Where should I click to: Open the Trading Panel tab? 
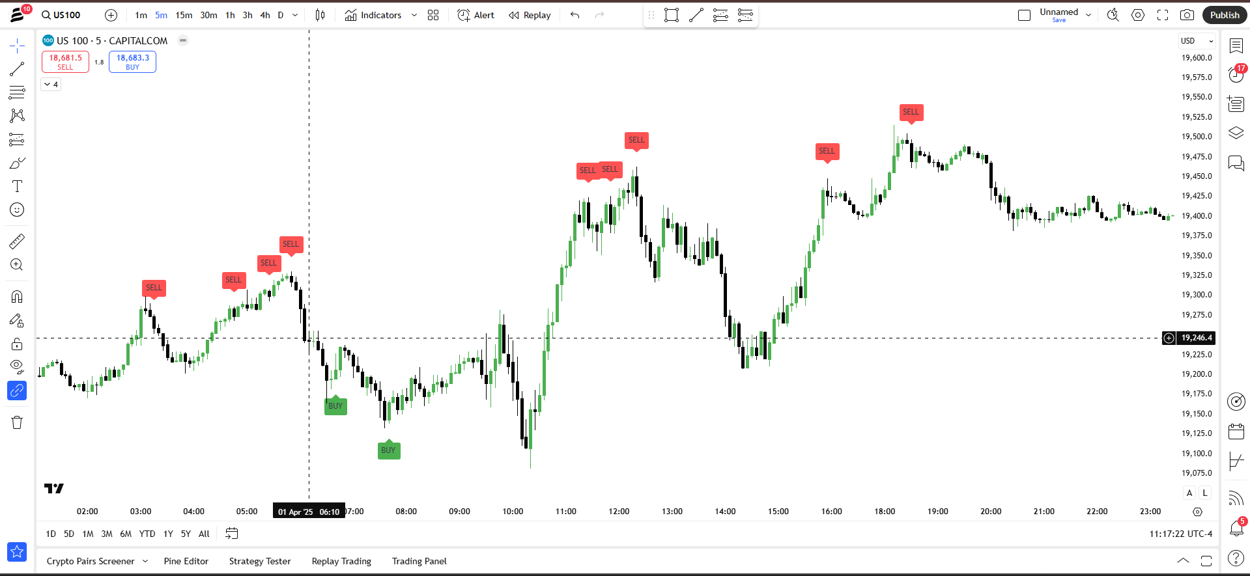419,561
